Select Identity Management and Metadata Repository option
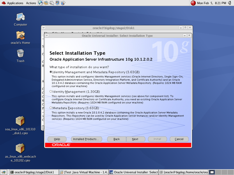Image resolution: width=234 pixels, height=175 pixels. click(x=51, y=72)
